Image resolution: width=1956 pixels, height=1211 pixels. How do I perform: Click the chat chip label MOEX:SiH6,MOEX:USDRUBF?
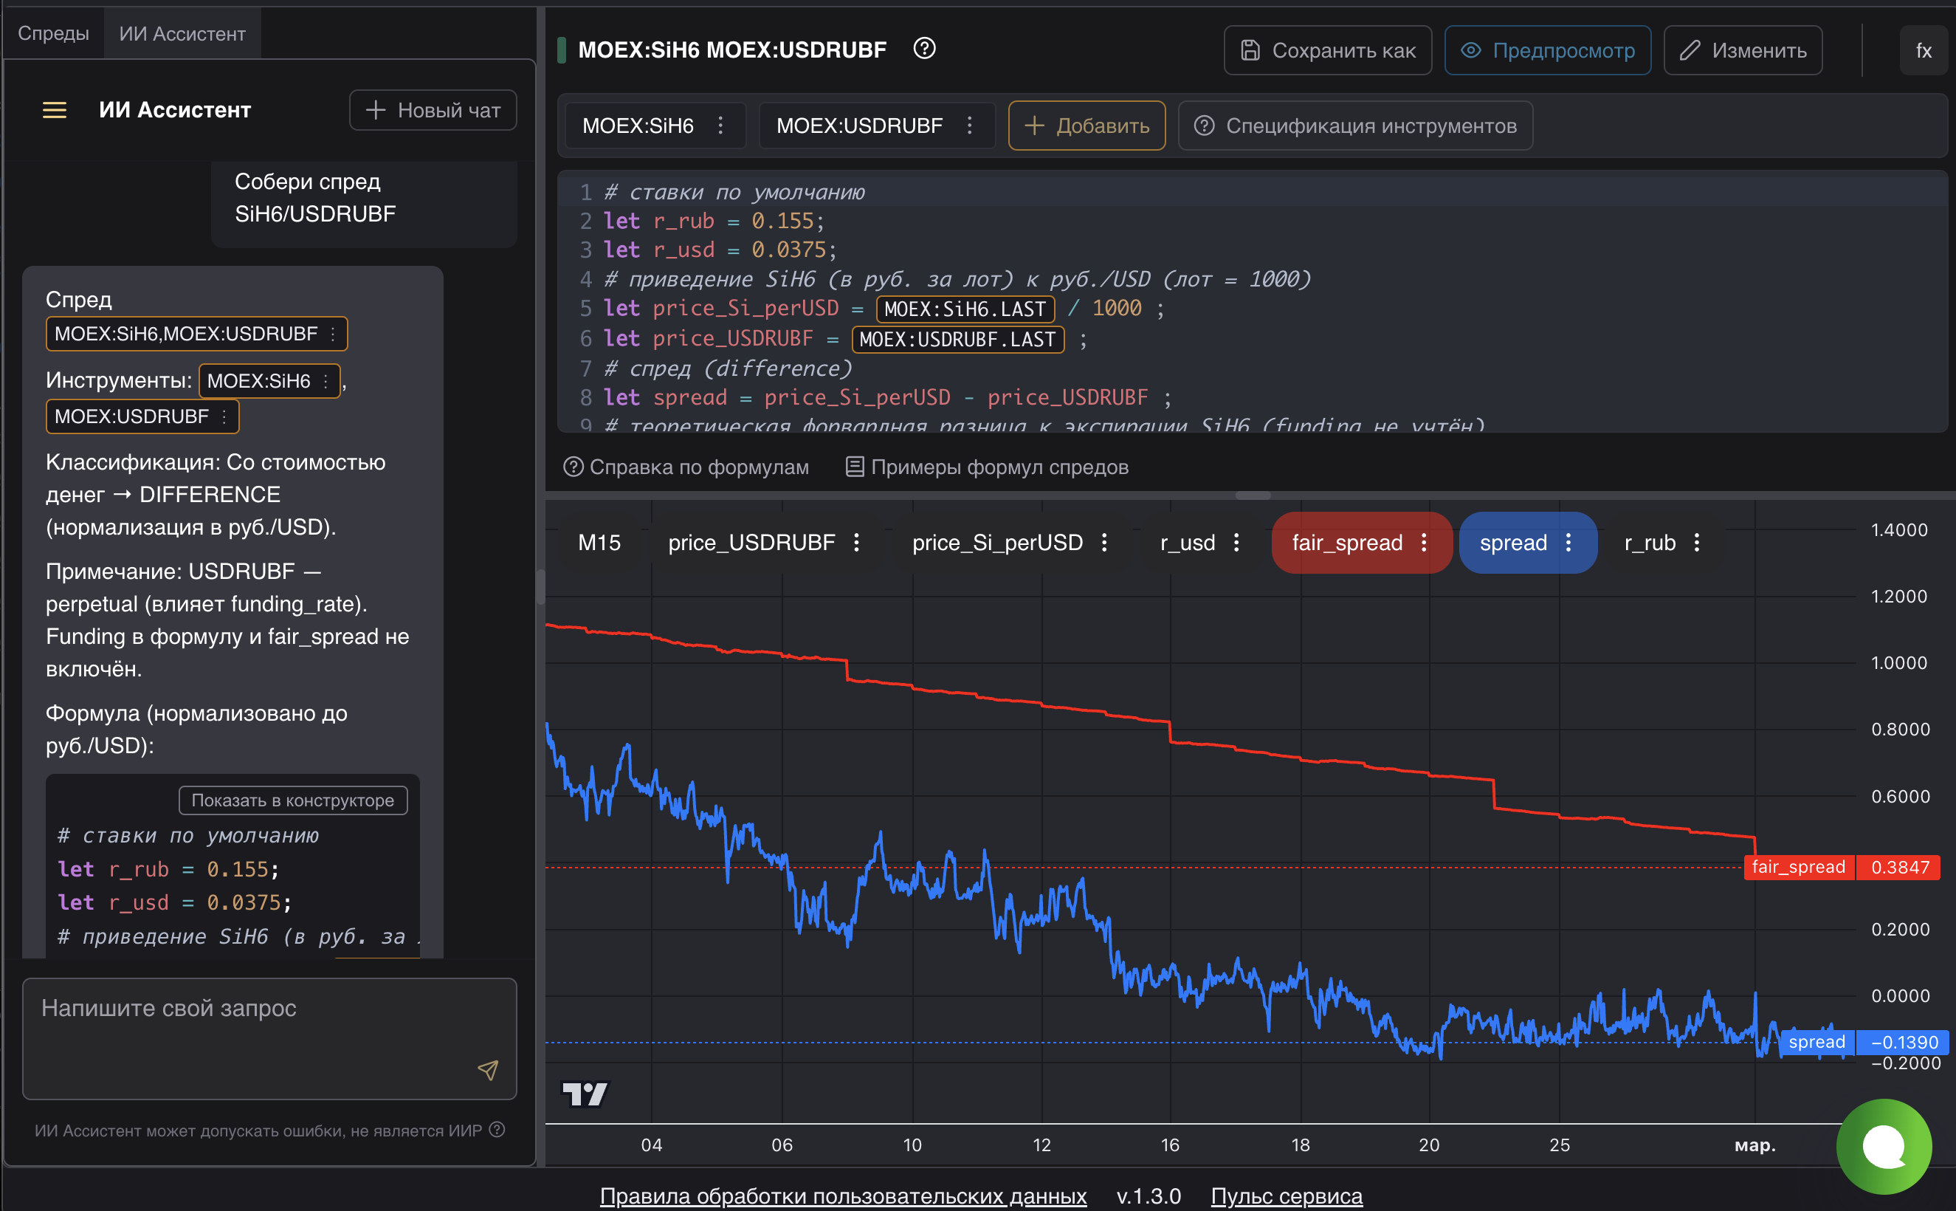[x=186, y=334]
